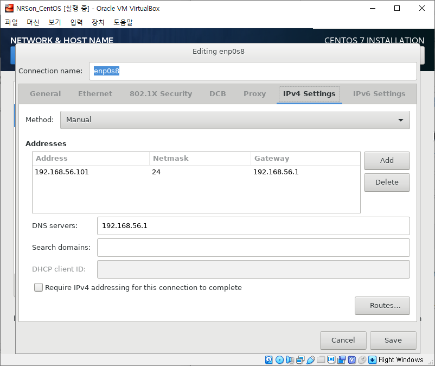Click the DHCP client ID field
The image size is (435, 366).
[x=253, y=269]
